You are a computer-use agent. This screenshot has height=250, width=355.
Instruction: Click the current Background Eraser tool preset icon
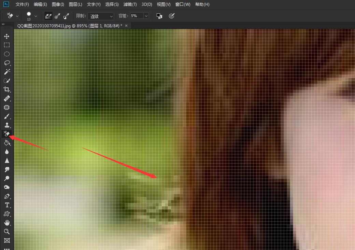pos(10,16)
